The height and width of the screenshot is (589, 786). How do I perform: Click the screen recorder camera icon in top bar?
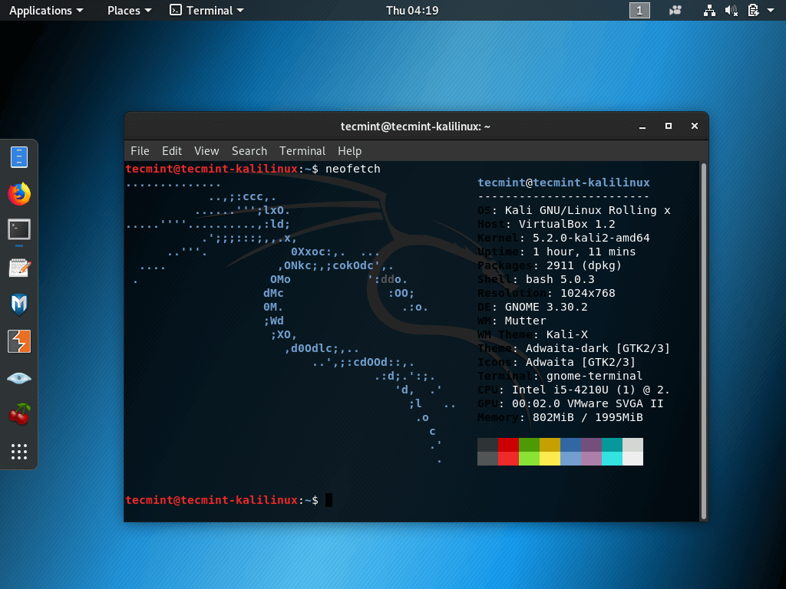(674, 10)
